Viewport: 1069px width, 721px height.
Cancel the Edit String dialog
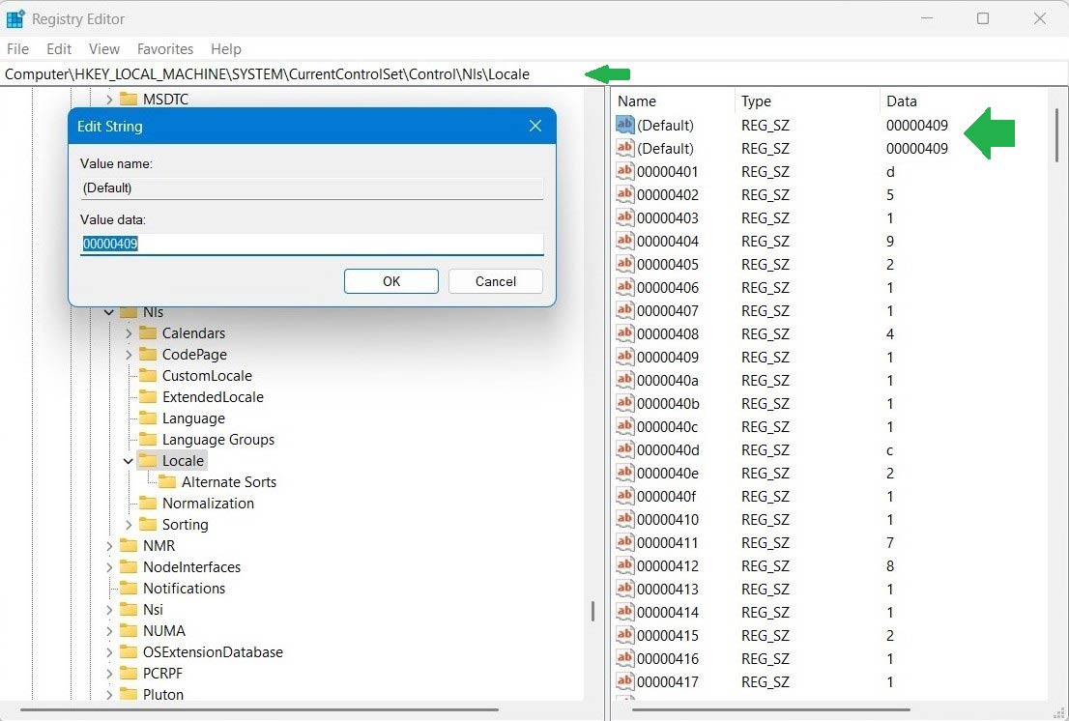[496, 281]
